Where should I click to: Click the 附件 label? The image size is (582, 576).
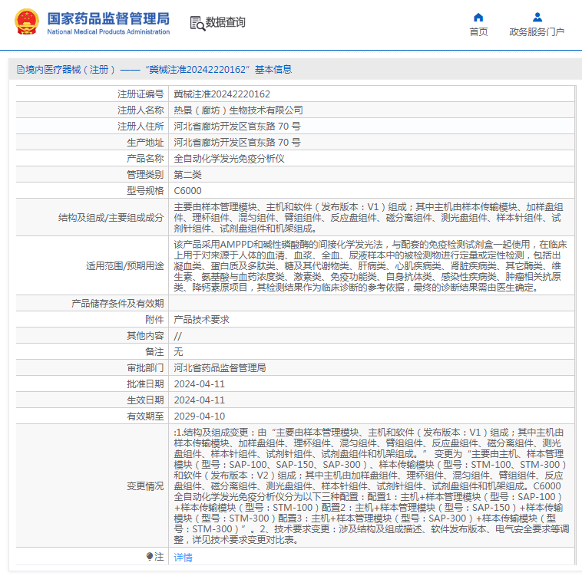coord(154,320)
